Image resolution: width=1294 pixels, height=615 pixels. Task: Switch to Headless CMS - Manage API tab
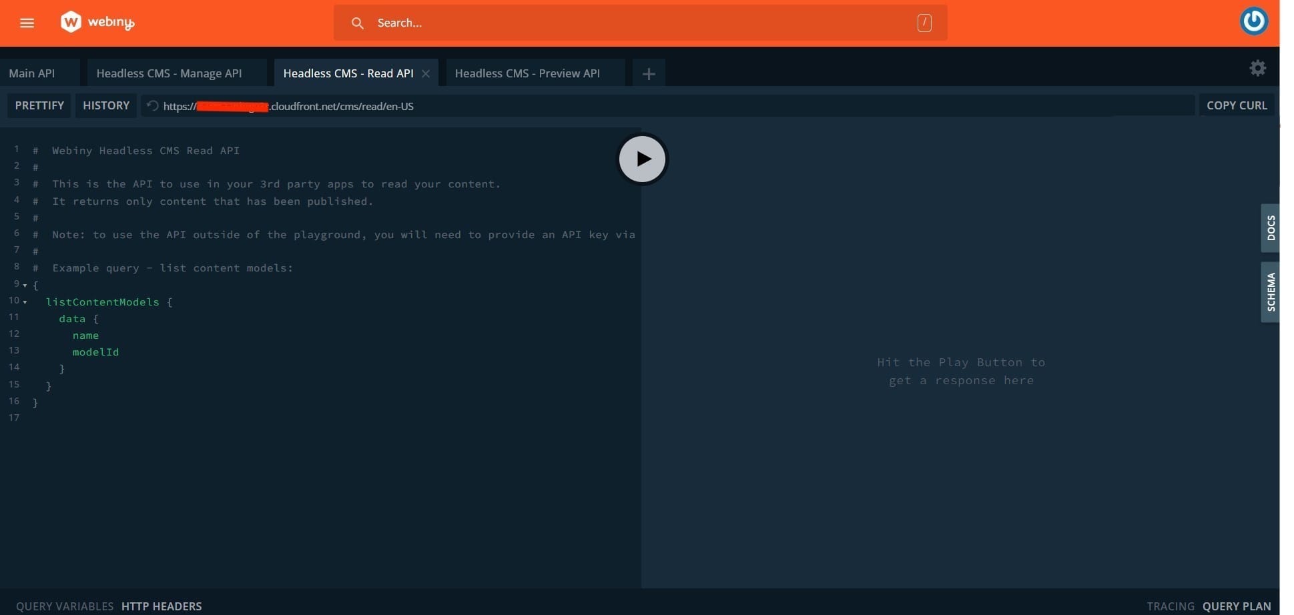coord(169,73)
